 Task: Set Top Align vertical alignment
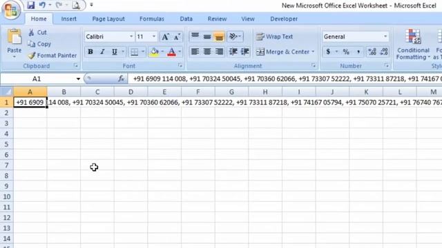[195, 37]
